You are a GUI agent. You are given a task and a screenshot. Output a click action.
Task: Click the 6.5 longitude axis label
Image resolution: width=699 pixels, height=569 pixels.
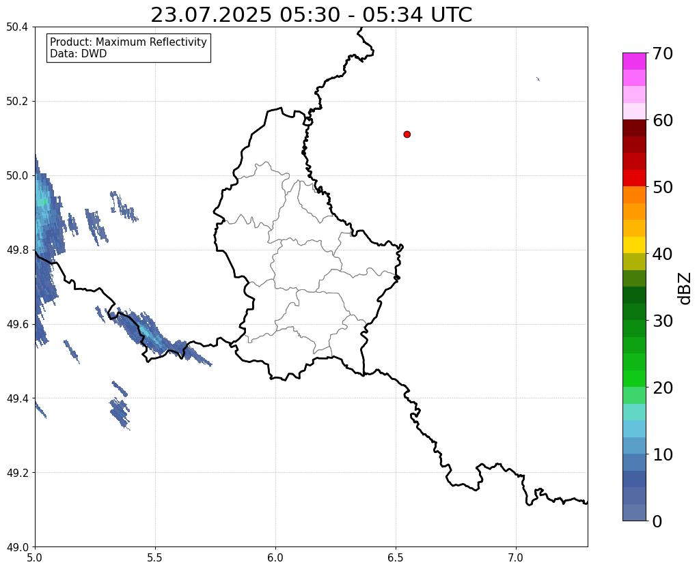(x=396, y=557)
